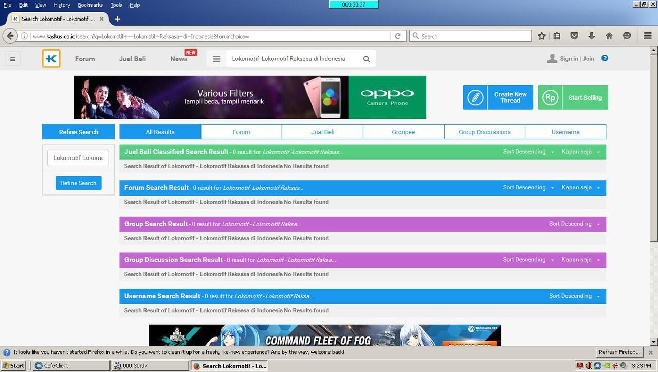Viewport: 658px width, 372px height.
Task: Open CafeClient from the taskbar
Action: coord(71,366)
